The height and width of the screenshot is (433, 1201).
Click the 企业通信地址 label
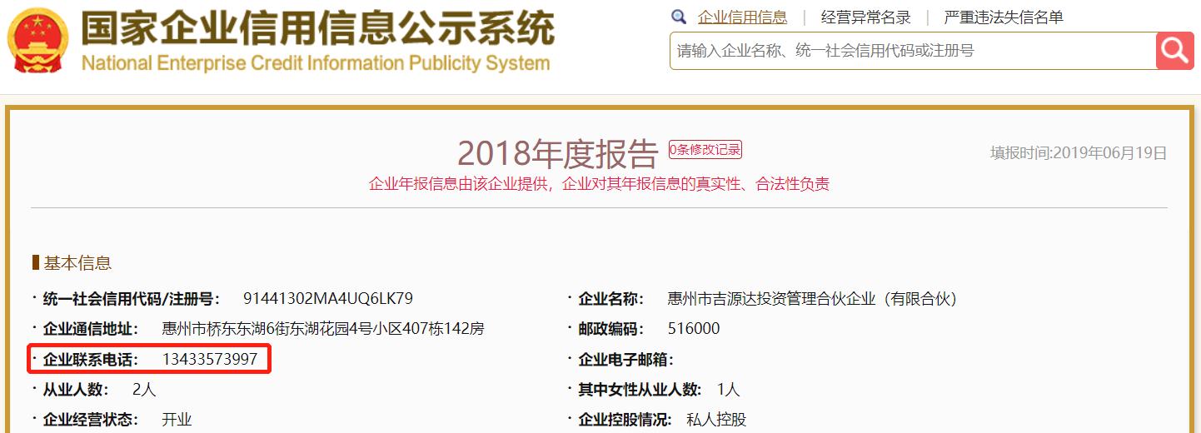pyautogui.click(x=91, y=329)
